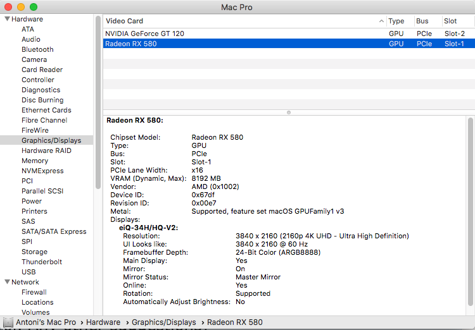475x330 pixels.
Task: Open Card Reader information
Action: click(x=42, y=70)
